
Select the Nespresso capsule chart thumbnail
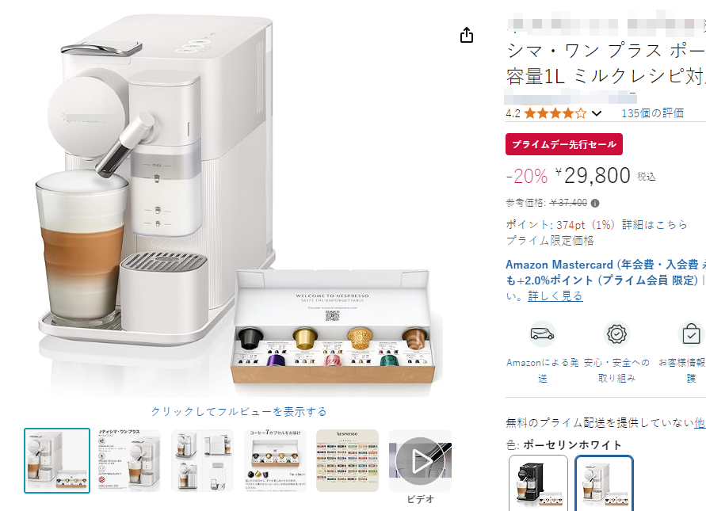(348, 460)
